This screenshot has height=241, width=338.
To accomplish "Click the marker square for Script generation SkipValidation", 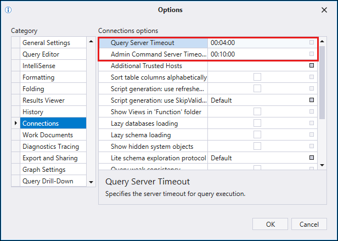I will point(312,100).
